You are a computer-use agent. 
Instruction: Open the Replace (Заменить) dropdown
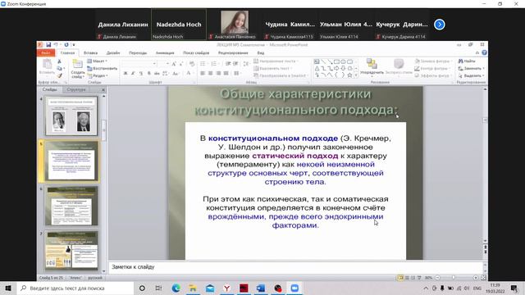coord(472,68)
